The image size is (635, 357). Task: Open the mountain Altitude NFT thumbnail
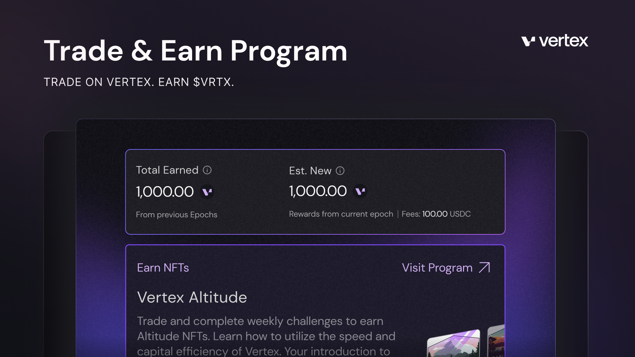(x=453, y=344)
